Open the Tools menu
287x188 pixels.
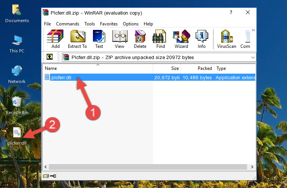[90, 24]
